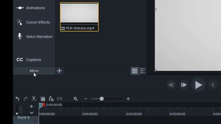This screenshot has height=124, width=221.
Task: Click the previous frame step button
Action: [x=171, y=85]
